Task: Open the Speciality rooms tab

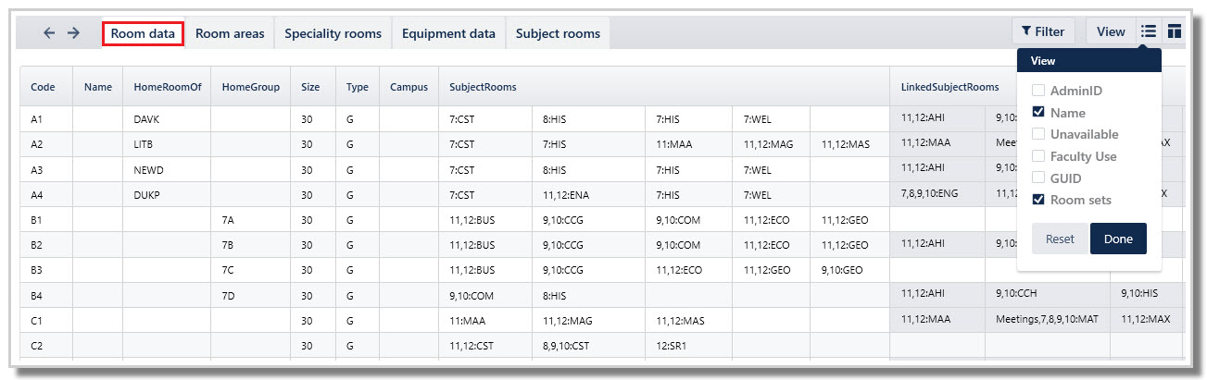Action: pos(333,33)
